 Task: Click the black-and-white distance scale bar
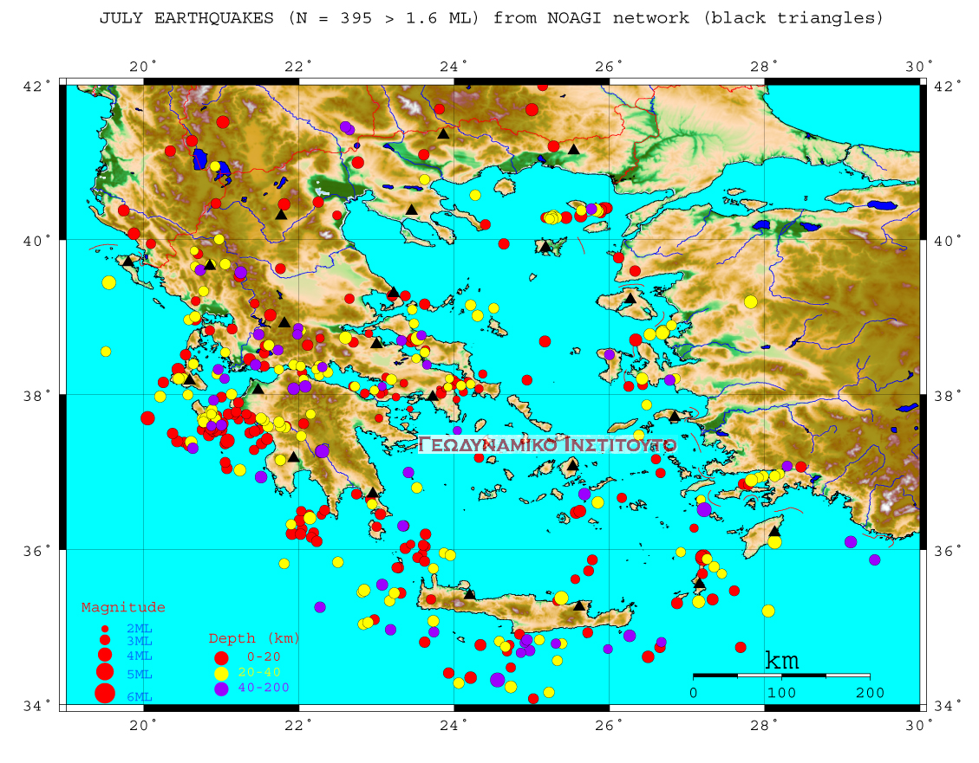click(781, 676)
